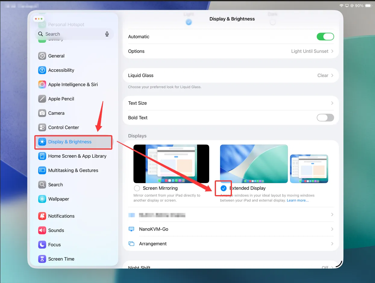Open Options Light Until Sunset chevron
375x283 pixels.
332,51
